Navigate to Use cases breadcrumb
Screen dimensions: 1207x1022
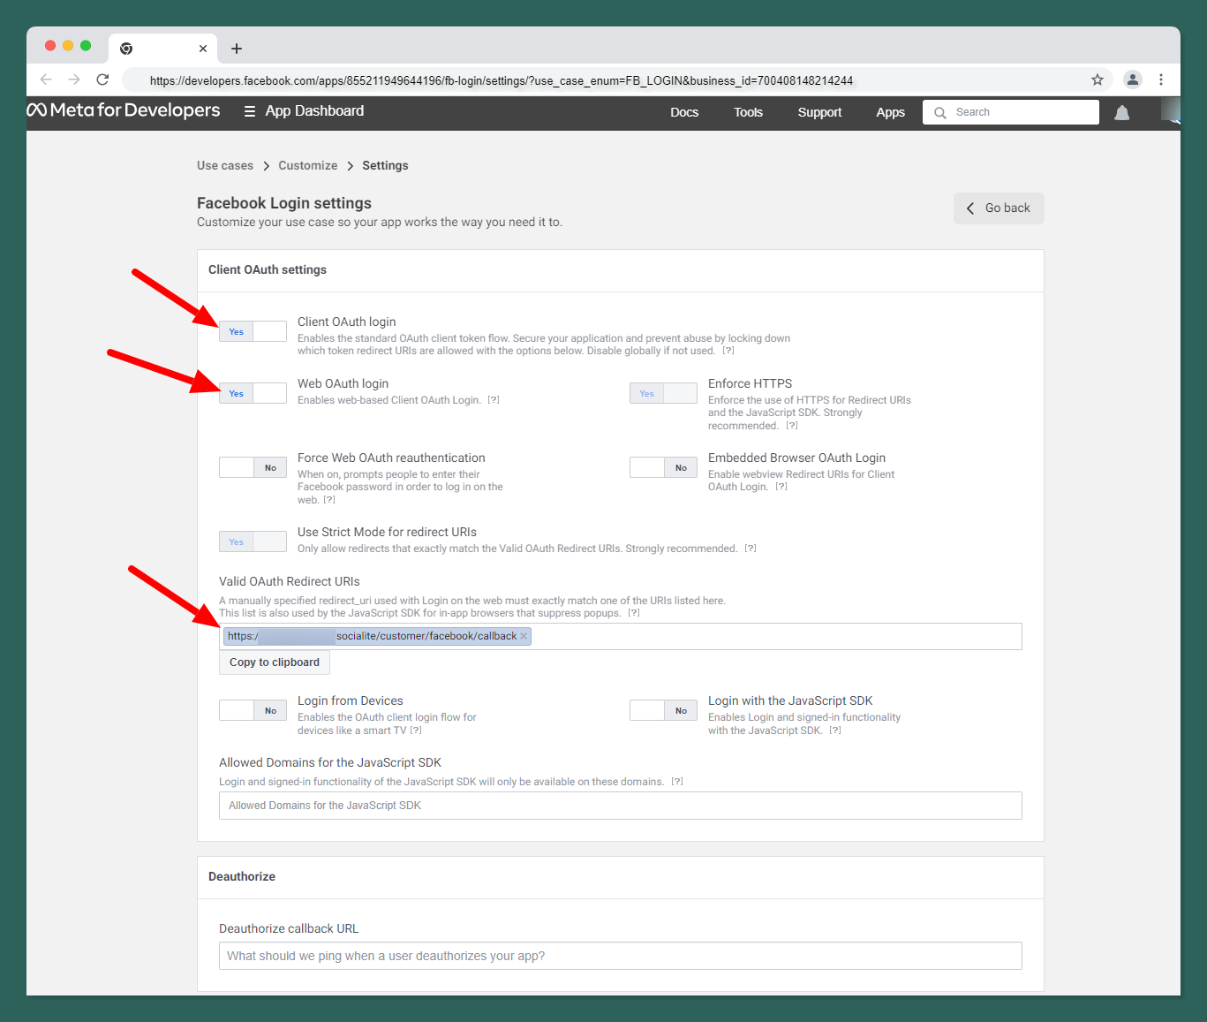coord(225,165)
